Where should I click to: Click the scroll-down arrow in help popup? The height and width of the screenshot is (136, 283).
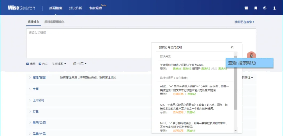click(x=236, y=130)
